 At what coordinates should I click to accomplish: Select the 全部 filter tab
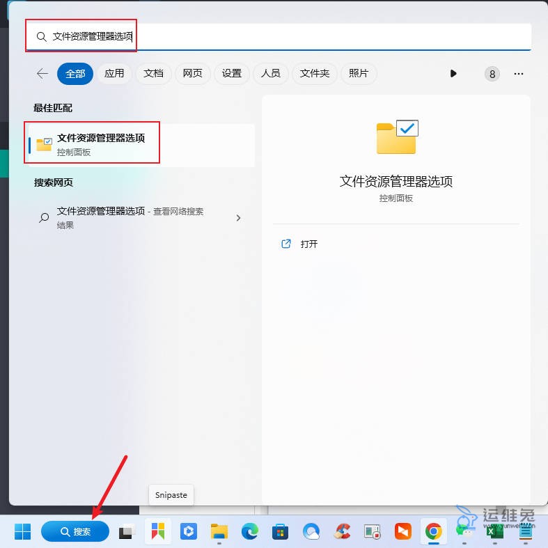tap(75, 73)
